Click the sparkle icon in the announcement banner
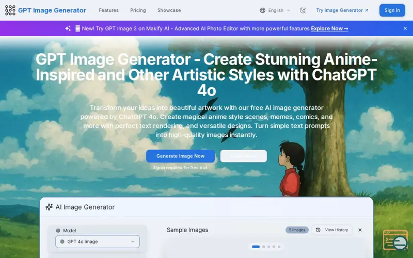 click(68, 28)
